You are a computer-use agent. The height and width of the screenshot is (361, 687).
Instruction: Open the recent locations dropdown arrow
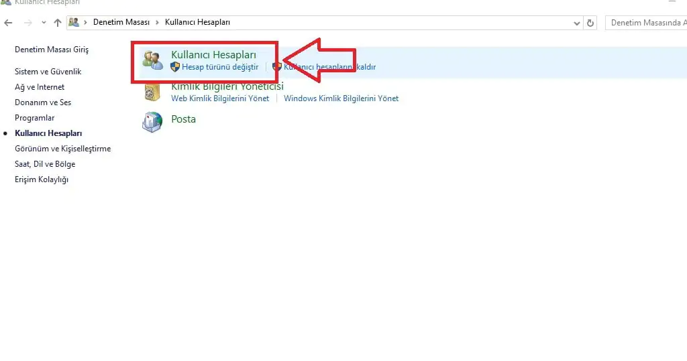(x=44, y=23)
